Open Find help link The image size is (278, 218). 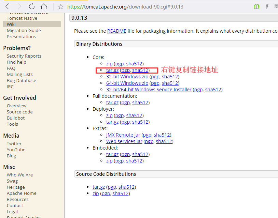16,62
